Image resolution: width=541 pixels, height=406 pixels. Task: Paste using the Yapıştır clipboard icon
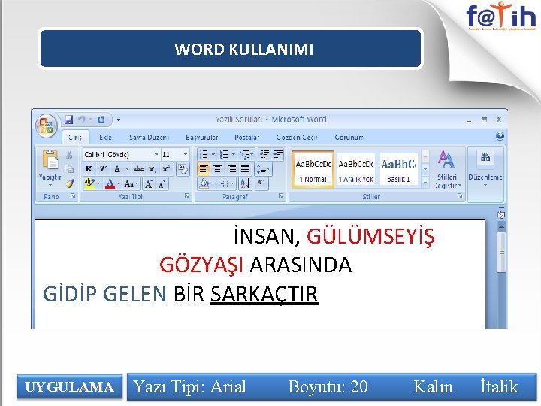(50, 159)
